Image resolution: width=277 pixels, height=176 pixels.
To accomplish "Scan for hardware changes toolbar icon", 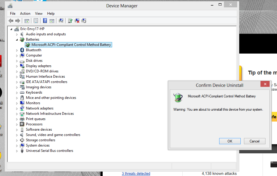I will [x=61, y=21].
